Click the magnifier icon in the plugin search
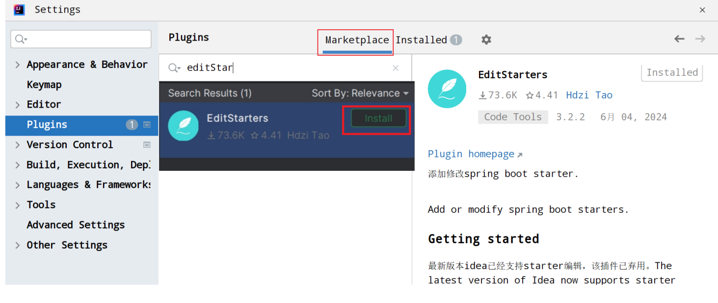This screenshot has width=718, height=303. 174,68
